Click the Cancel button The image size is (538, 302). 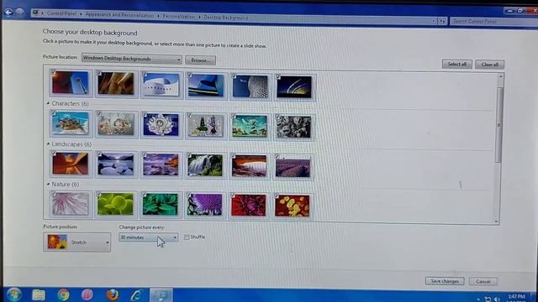(x=483, y=282)
